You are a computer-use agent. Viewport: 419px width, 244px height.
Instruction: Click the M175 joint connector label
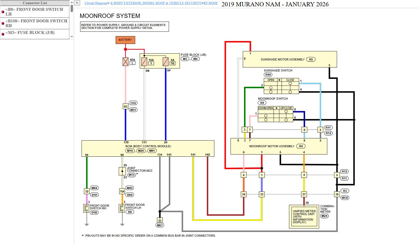tap(131, 175)
